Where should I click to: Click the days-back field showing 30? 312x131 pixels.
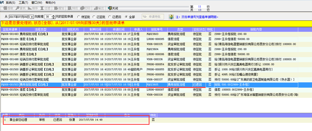tap(48, 17)
